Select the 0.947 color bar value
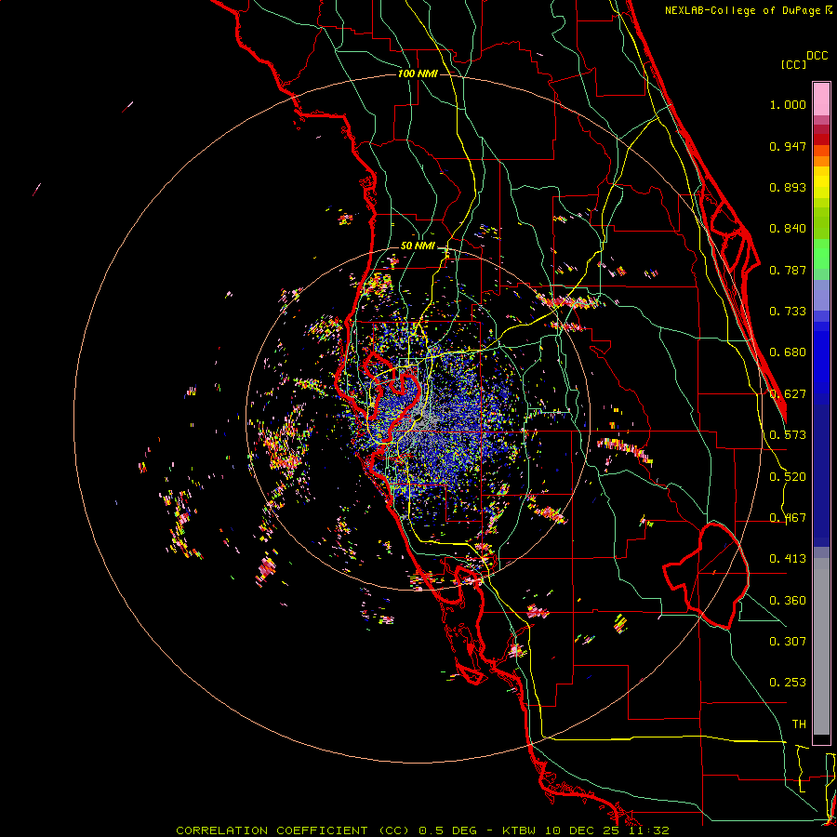 click(x=788, y=146)
